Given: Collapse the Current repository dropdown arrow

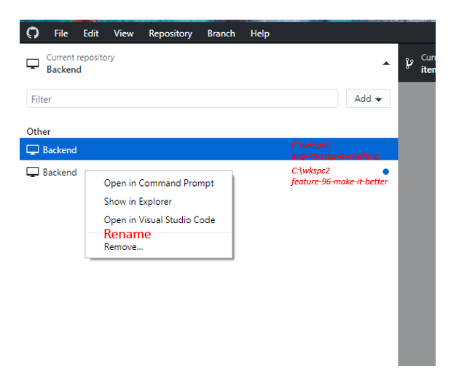Looking at the screenshot, I should (x=386, y=63).
